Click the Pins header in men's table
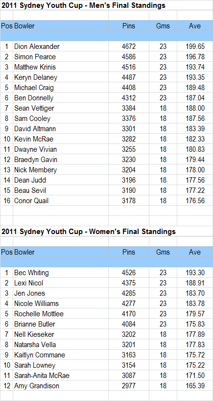This screenshot has height=401, width=213. [129, 25]
